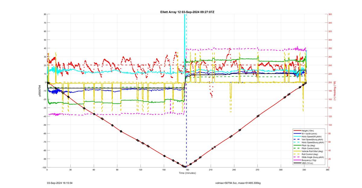Screen dimensions: 362x188
Task: Click the 'VBD (10 cc)' legend entry
Action: coord(307,163)
